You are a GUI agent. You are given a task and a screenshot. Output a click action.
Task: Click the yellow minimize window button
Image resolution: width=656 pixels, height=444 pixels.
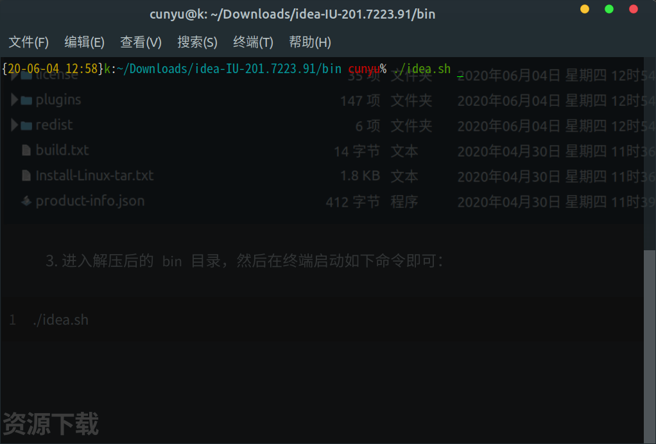pyautogui.click(x=585, y=9)
